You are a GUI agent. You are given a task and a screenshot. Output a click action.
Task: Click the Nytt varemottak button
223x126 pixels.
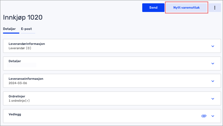(186, 8)
